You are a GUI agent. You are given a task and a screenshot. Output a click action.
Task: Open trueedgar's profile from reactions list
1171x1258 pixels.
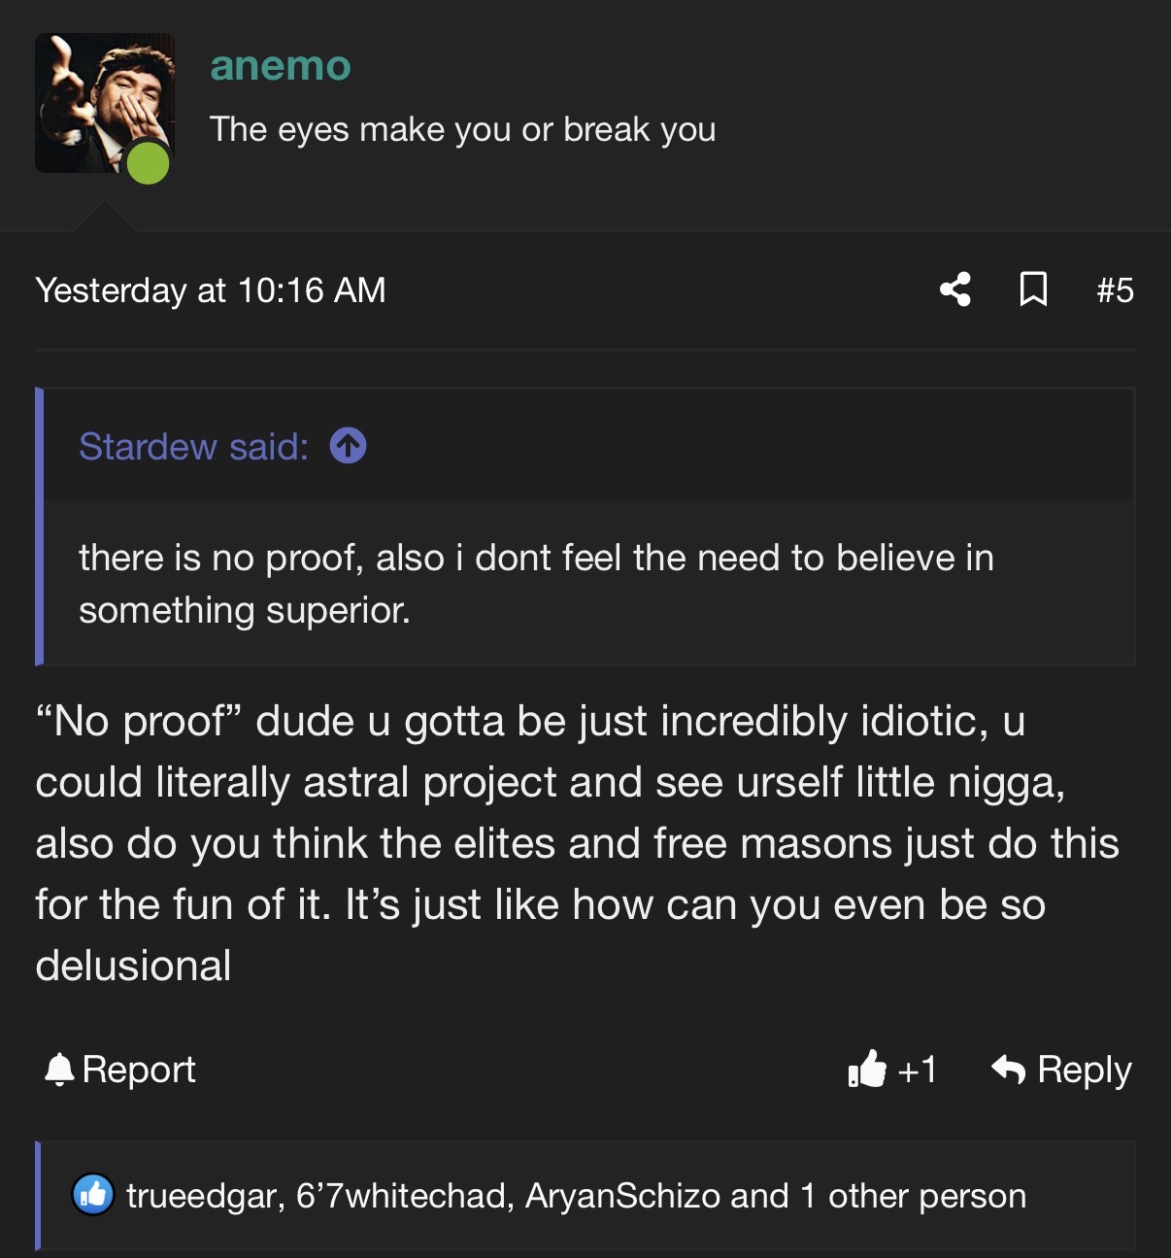click(204, 1196)
